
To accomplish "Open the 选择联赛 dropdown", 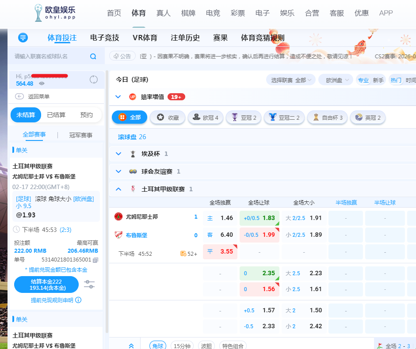I will (x=291, y=80).
